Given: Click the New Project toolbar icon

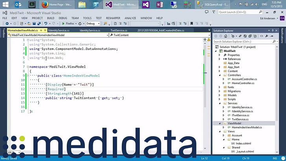Looking at the screenshot, I should [22, 24].
